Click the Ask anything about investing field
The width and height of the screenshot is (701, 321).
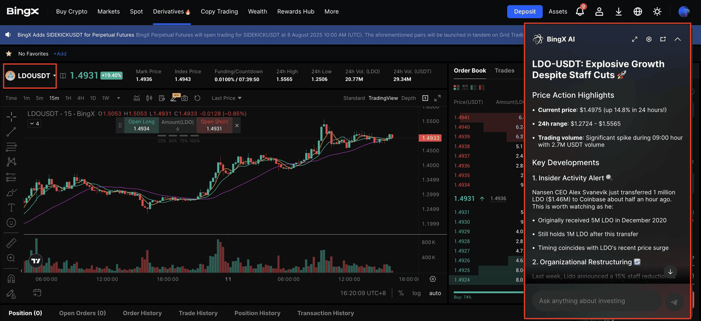596,301
